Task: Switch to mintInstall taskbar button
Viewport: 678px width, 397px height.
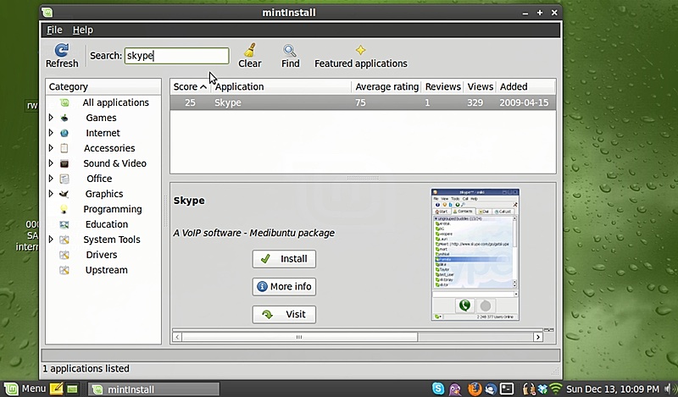Action: (153, 389)
